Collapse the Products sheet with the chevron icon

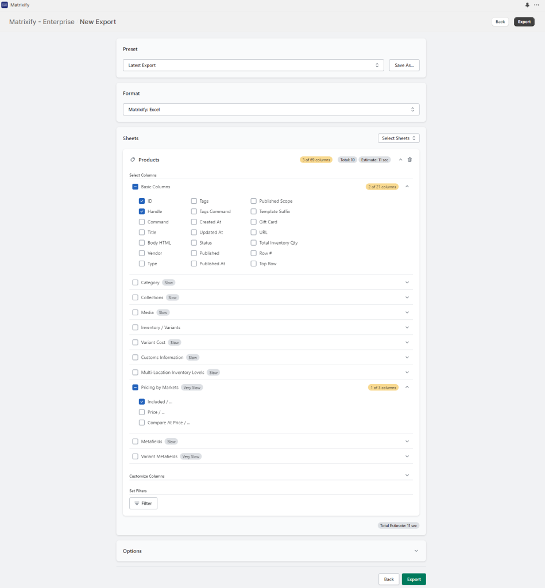click(400, 160)
